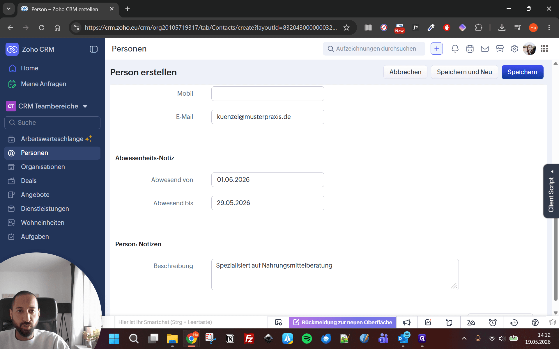Click into the Mobil input field
Image resolution: width=559 pixels, height=349 pixels.
(x=268, y=94)
